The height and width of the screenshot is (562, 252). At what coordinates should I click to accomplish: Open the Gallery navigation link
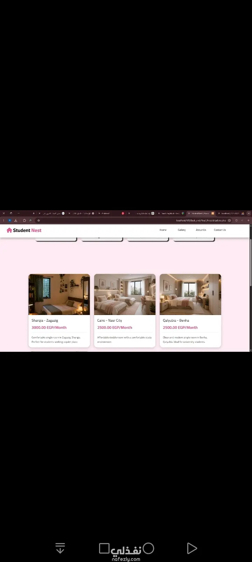coord(182,230)
